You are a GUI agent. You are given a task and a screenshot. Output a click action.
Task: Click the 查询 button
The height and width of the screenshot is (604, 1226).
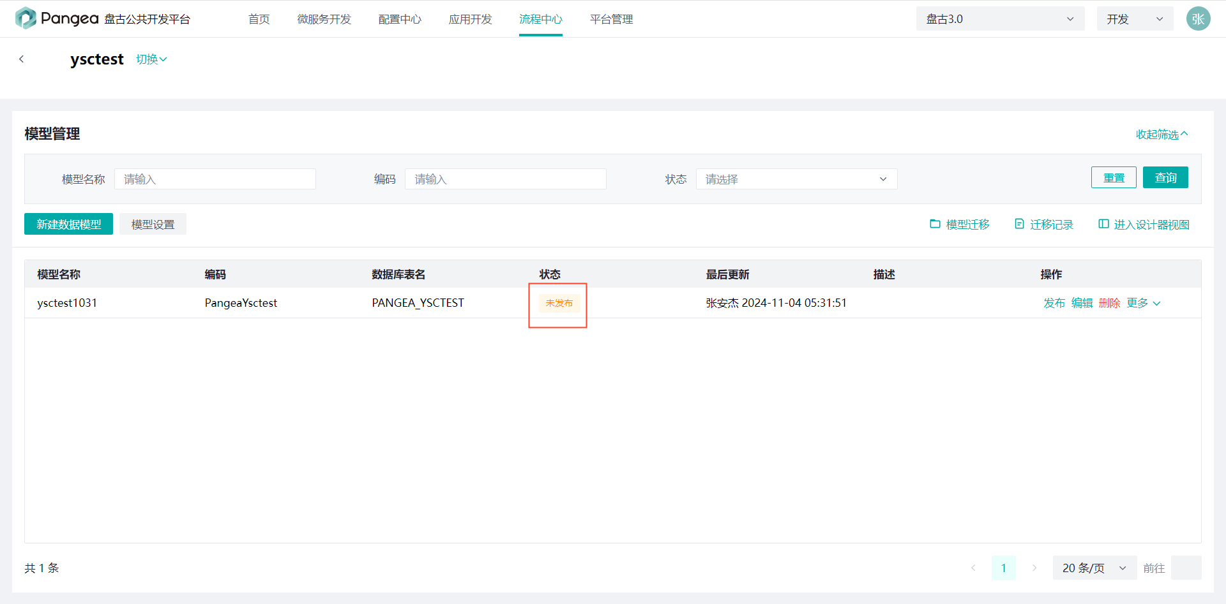(x=1165, y=178)
